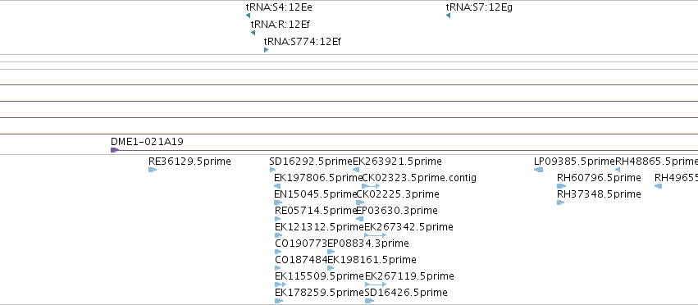This screenshot has width=698, height=305.
Task: Open the tRNA:S7:12Eg label
Action: 479,7
